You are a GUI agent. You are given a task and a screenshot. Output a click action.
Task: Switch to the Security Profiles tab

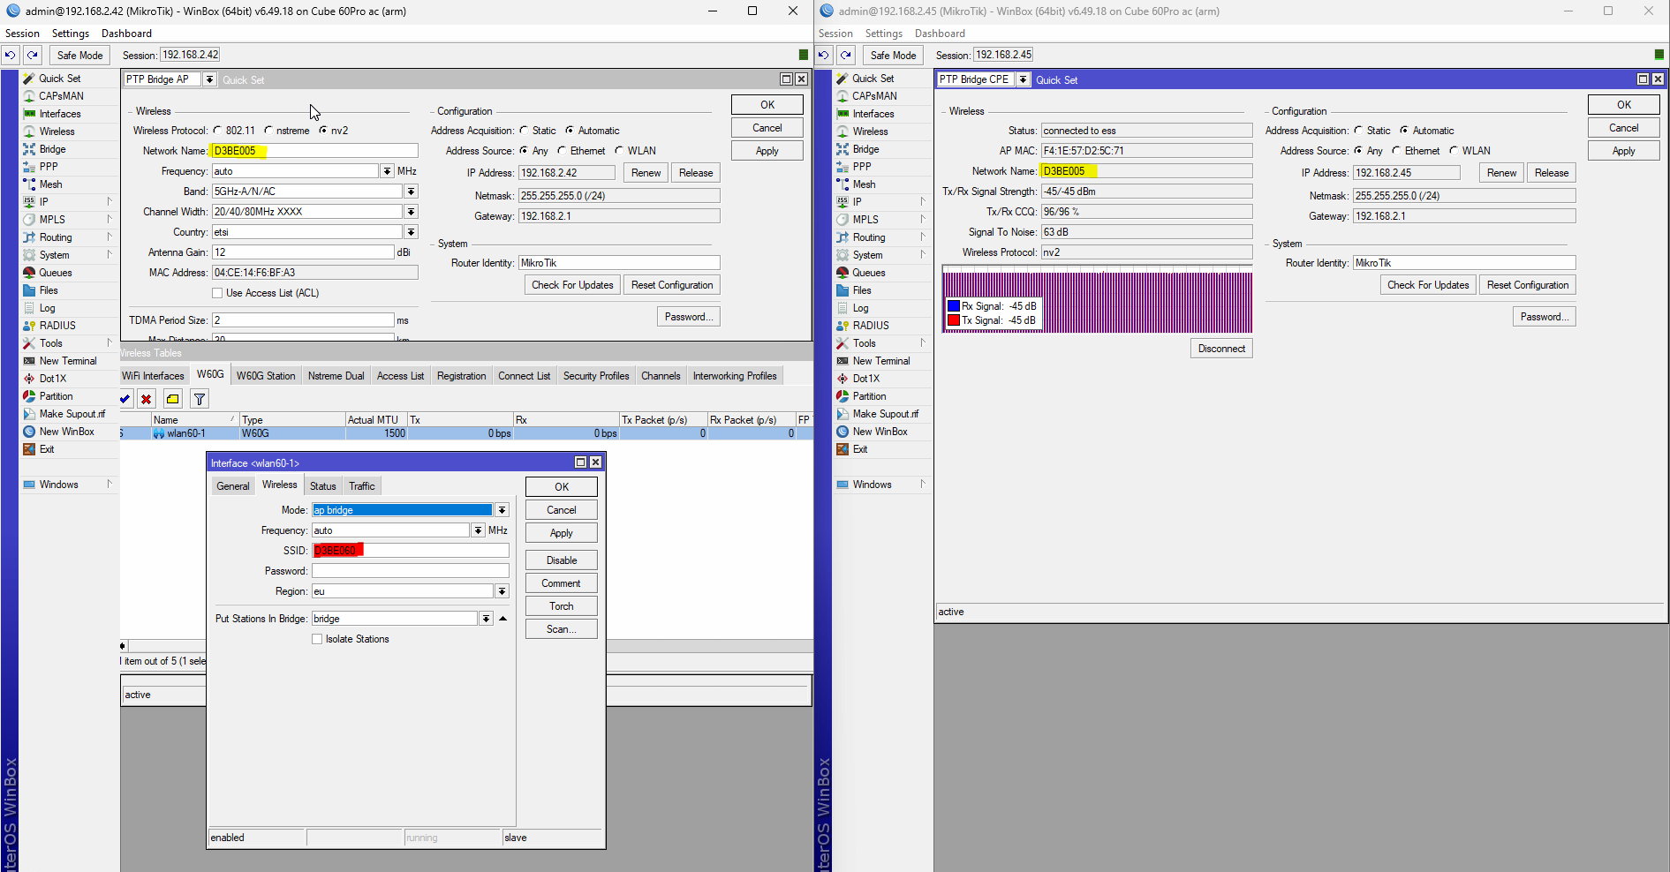point(596,376)
